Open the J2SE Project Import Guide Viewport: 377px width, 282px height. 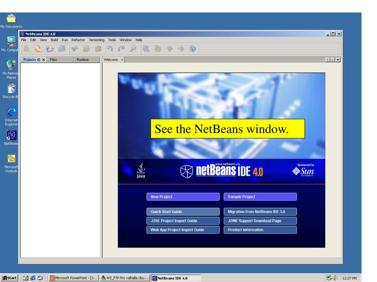click(x=183, y=221)
